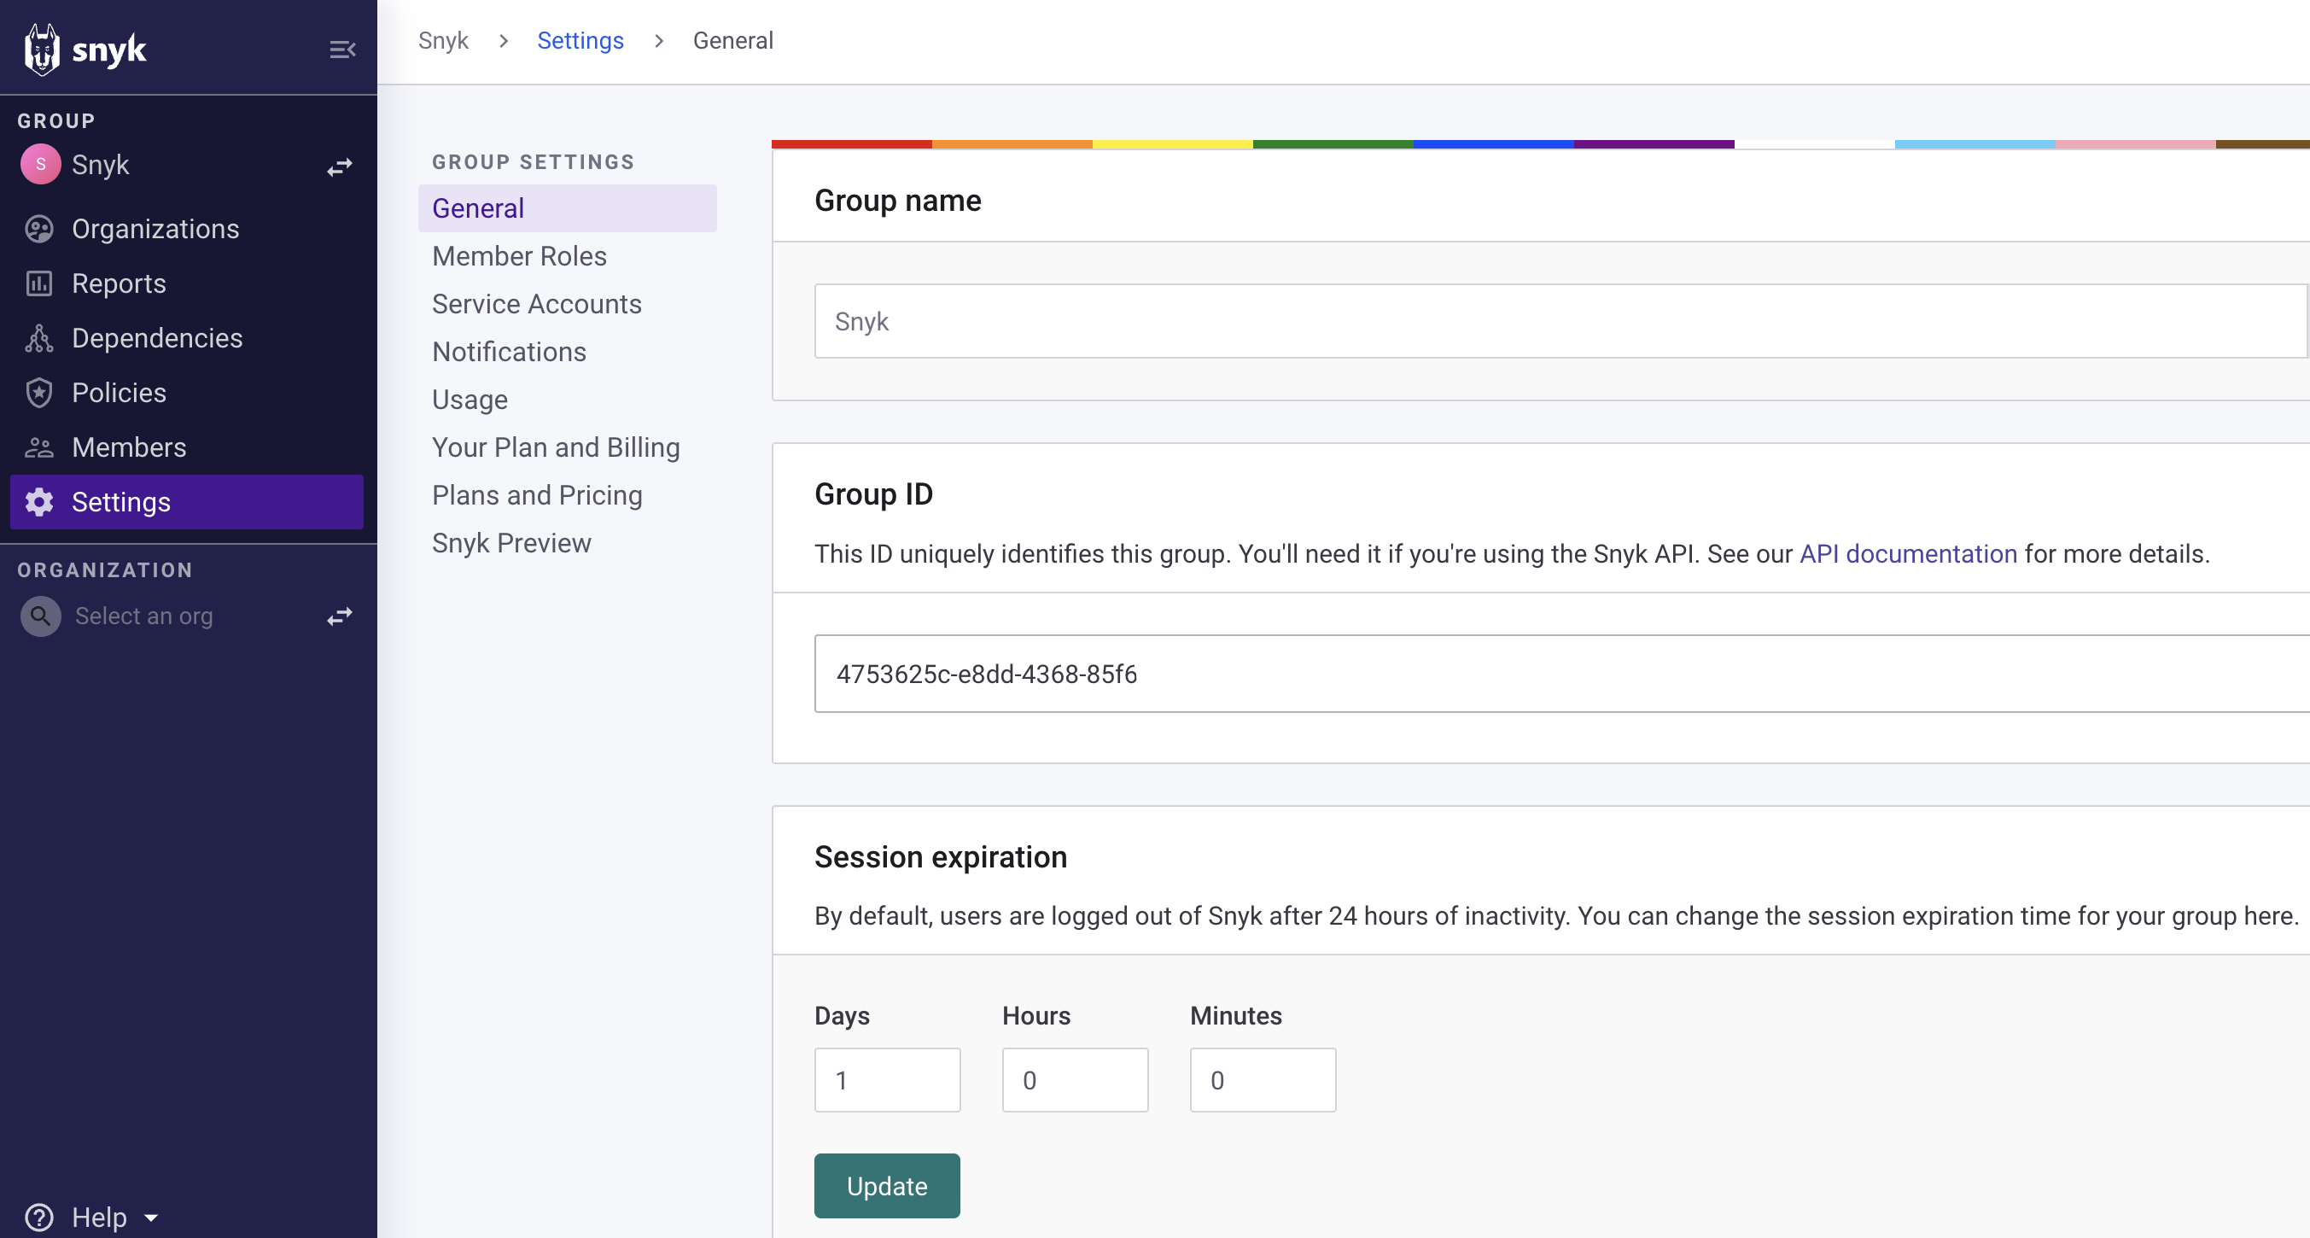Open Policies via its shield icon
Image resolution: width=2310 pixels, height=1238 pixels.
pyautogui.click(x=39, y=393)
